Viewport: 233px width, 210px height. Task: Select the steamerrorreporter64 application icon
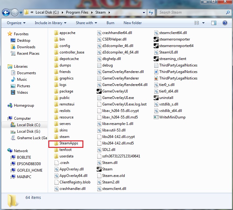(x=156, y=46)
